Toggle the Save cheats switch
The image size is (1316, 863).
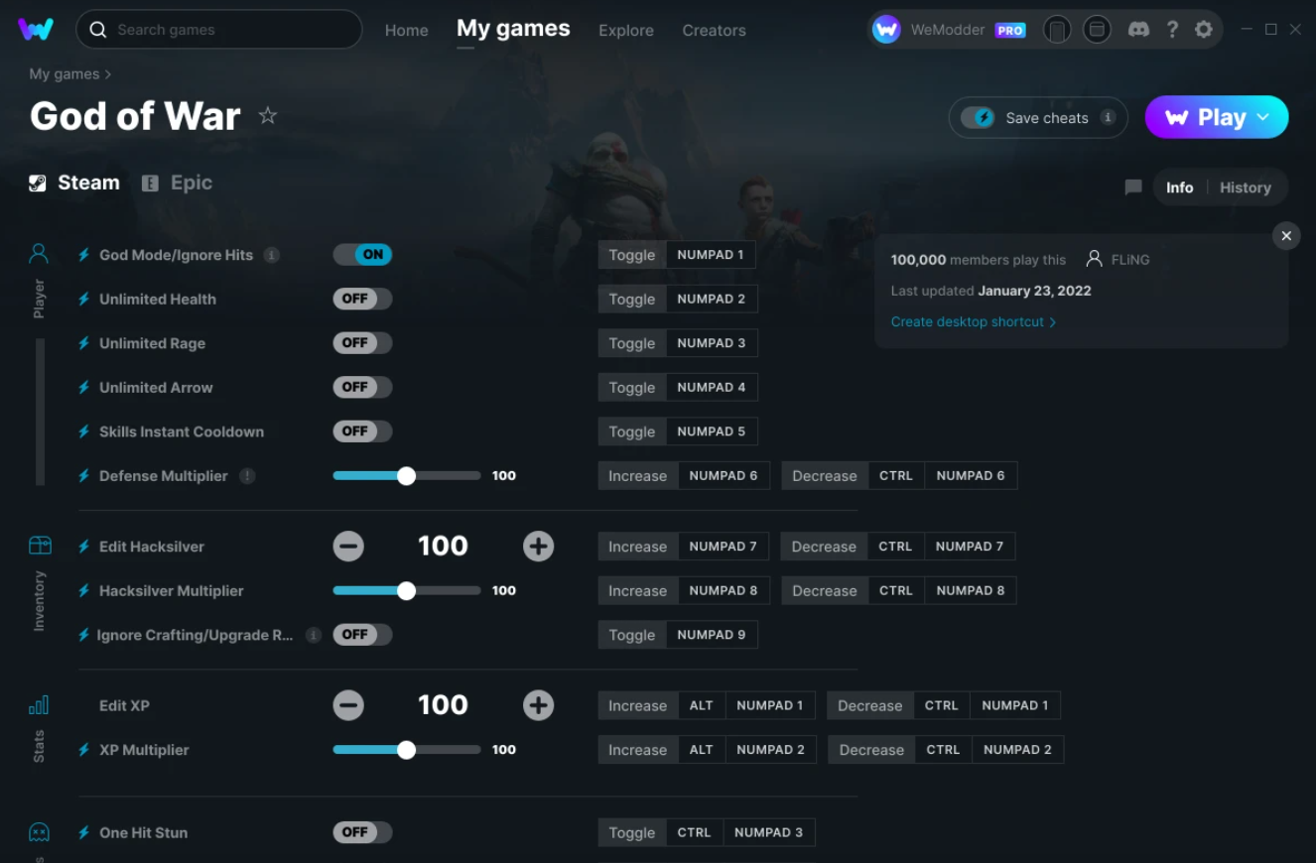pos(979,117)
